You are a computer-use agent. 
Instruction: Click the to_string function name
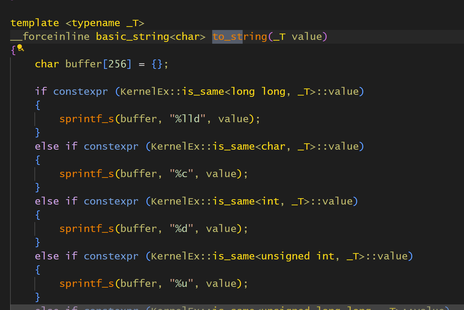click(240, 37)
